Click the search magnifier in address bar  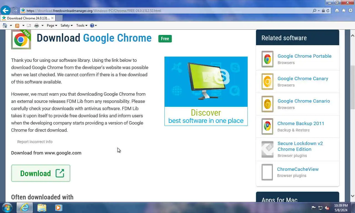(x=314, y=11)
